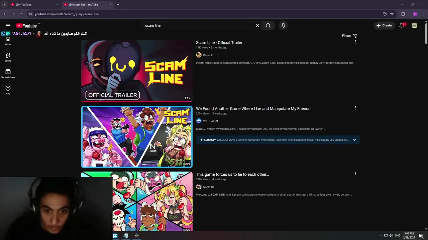Image resolution: width=428 pixels, height=240 pixels.
Task: Click the Nogla channel avatar
Action: [199, 187]
